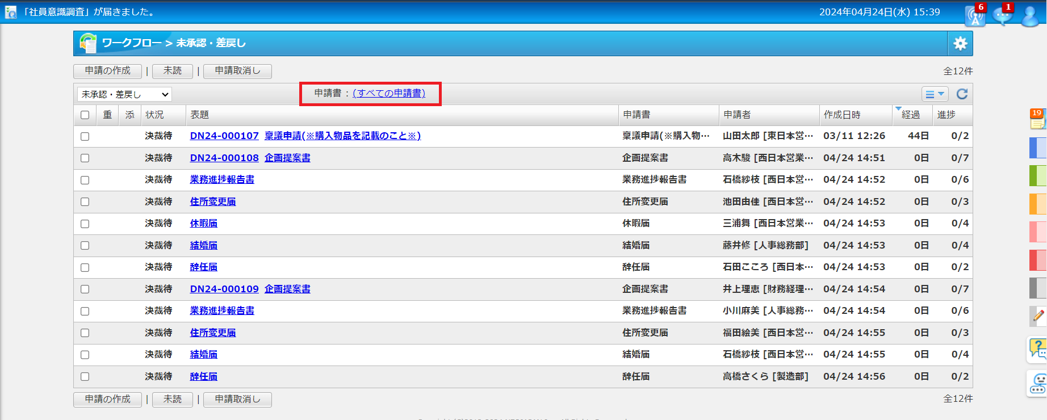The width and height of the screenshot is (1047, 420).
Task: Open the 未承認・差戻し status dropdown
Action: (124, 94)
